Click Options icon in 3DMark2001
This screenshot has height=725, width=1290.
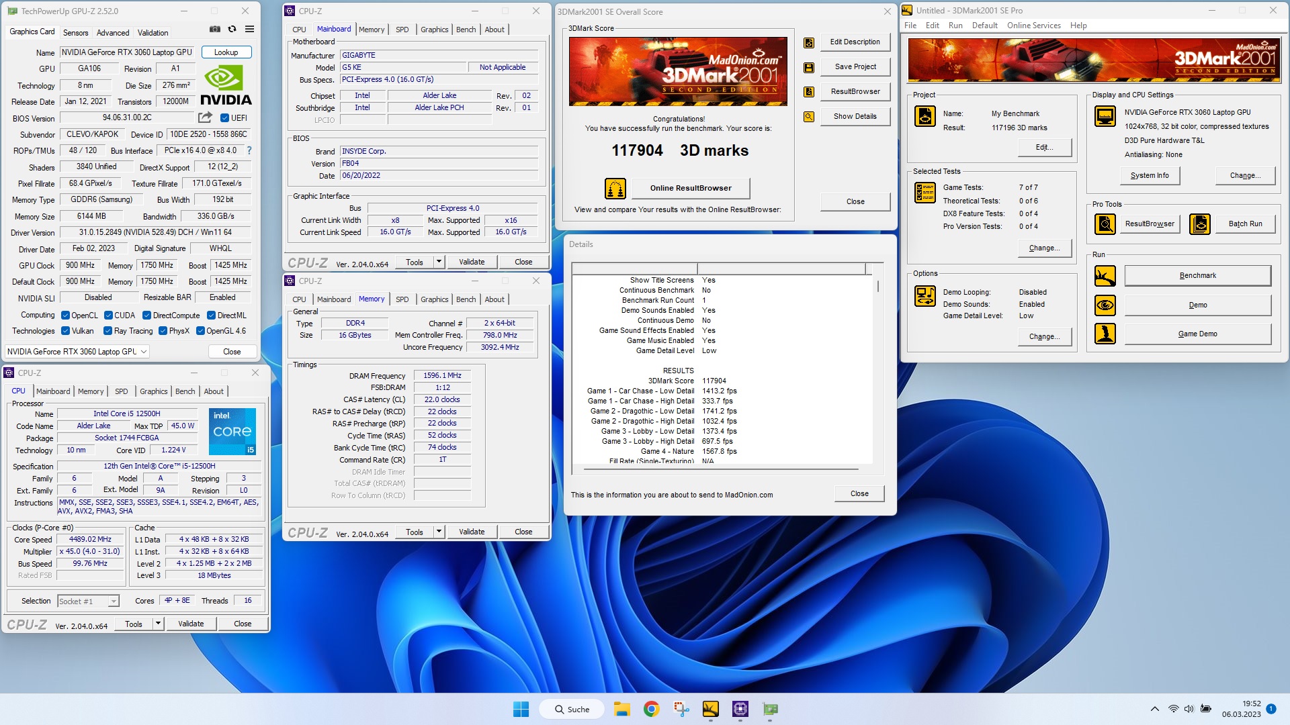click(x=925, y=296)
